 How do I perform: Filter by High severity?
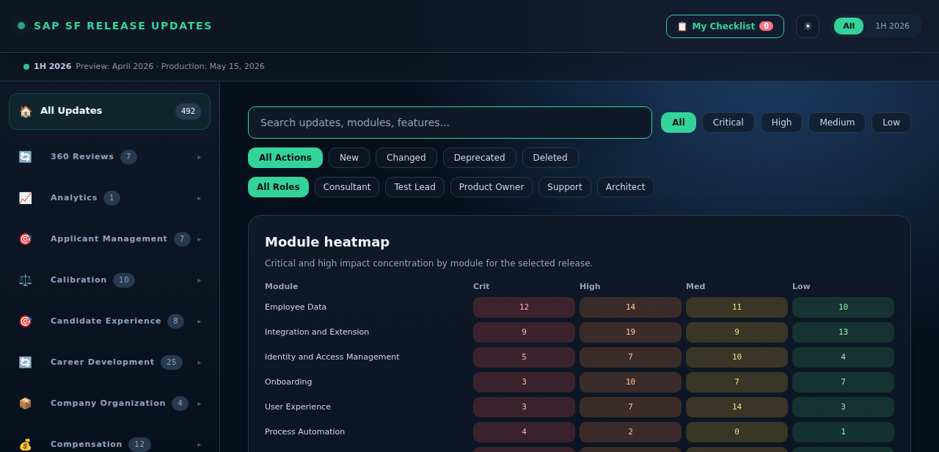(781, 123)
